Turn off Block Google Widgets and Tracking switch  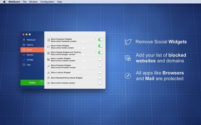pos(100,52)
